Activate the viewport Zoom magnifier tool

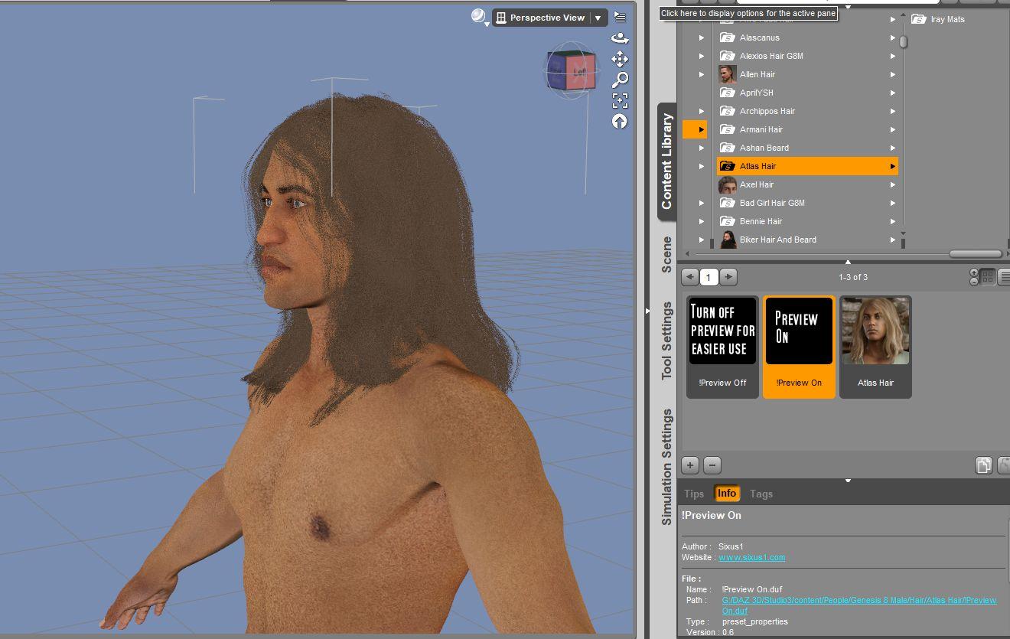point(620,80)
